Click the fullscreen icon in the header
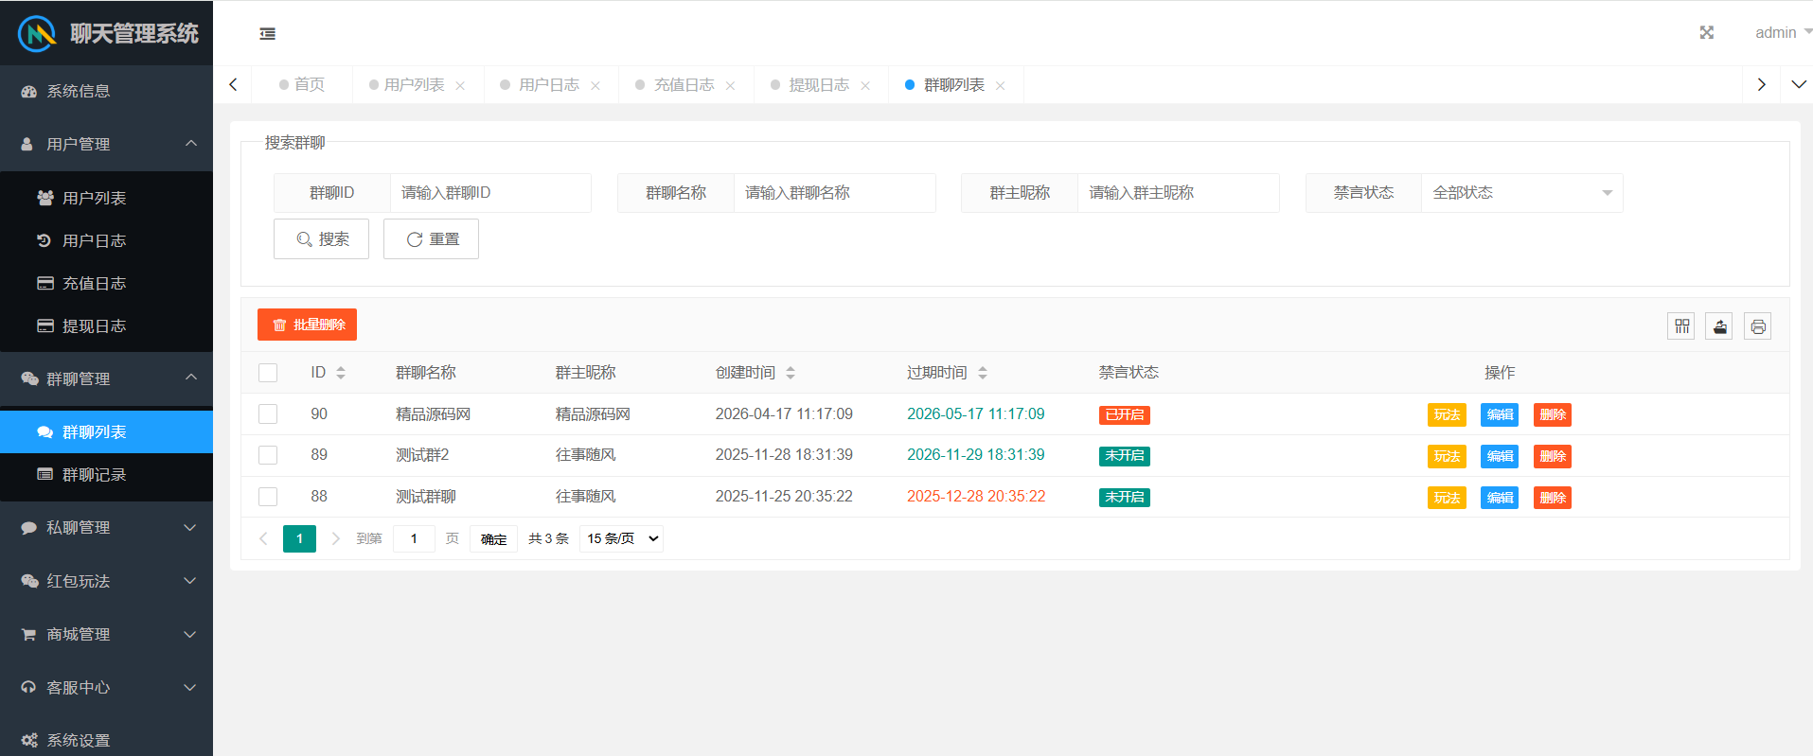The width and height of the screenshot is (1813, 756). [x=1706, y=33]
